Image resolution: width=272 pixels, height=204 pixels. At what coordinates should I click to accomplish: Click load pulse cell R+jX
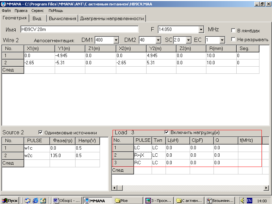(143, 155)
